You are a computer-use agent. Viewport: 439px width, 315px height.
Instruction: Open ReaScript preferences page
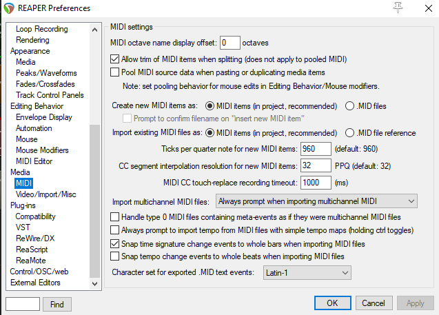point(32,250)
